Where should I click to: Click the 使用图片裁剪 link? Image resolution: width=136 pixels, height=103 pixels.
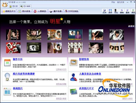point(61,99)
